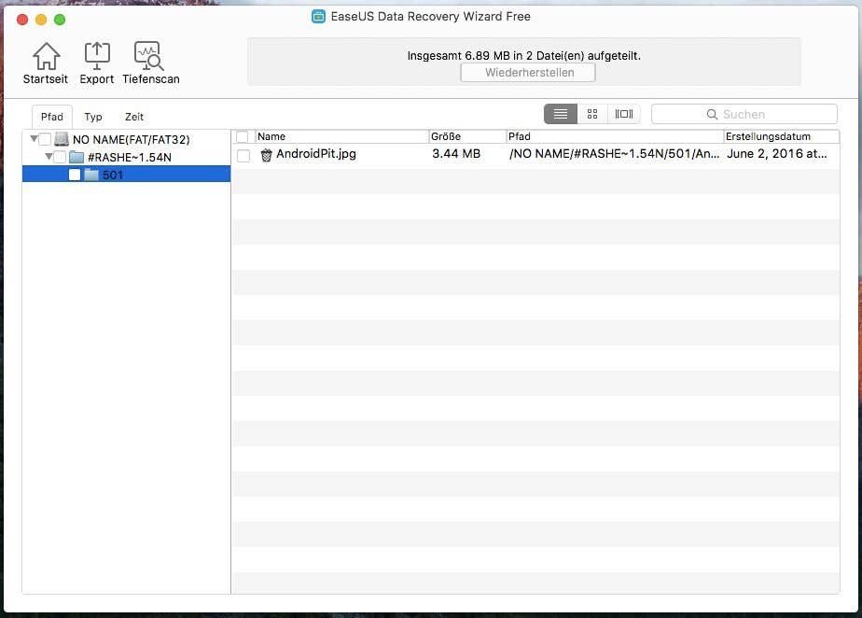This screenshot has width=862, height=618.
Task: Click the Wiederherstellen button
Action: coord(527,72)
